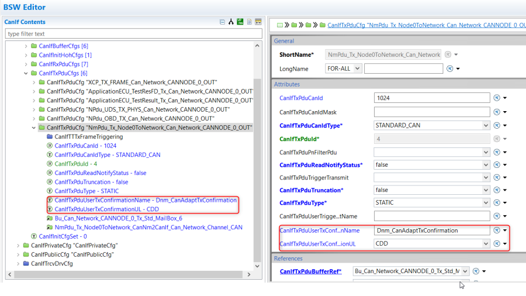Click the reset icon next to CanIfTxPduTruncation

point(497,190)
